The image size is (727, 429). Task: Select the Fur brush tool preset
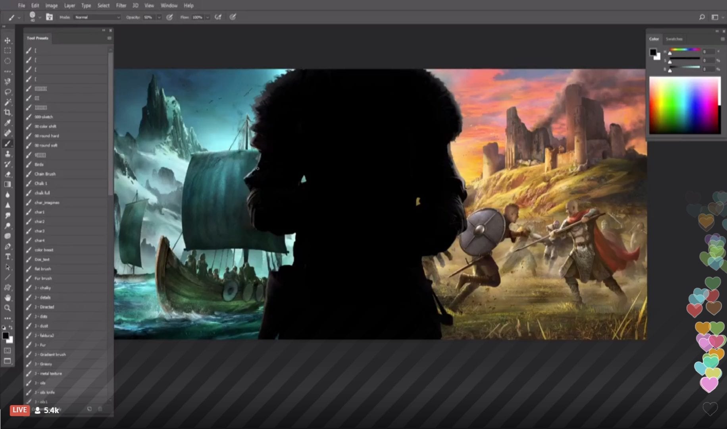click(x=43, y=278)
